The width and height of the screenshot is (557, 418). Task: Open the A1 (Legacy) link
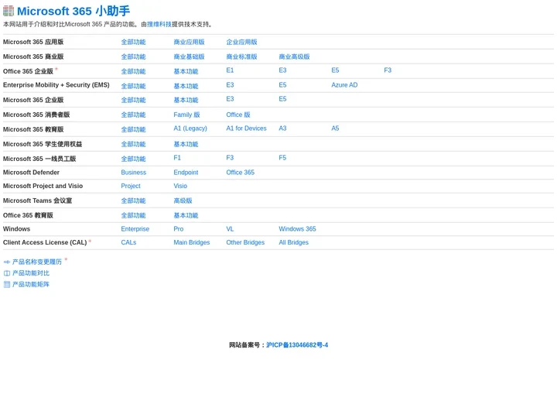[190, 128]
